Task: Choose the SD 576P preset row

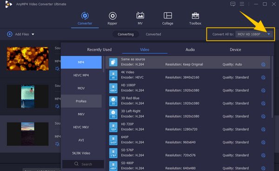Action: coord(188,153)
